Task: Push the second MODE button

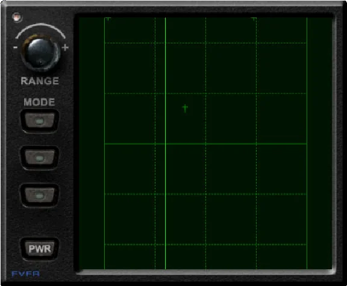Action: (x=40, y=158)
